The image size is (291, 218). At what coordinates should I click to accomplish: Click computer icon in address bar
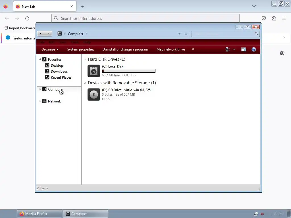coord(60,33)
